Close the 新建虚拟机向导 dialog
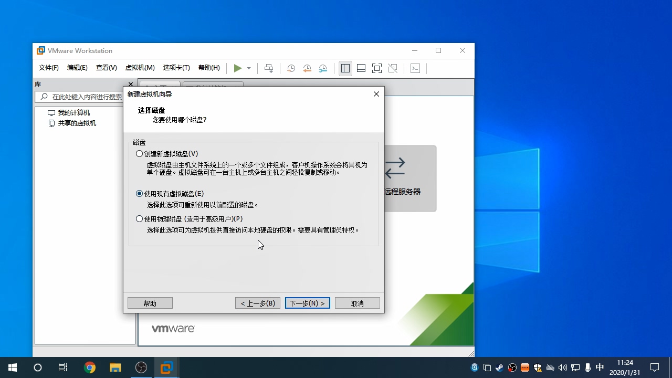 pyautogui.click(x=376, y=94)
